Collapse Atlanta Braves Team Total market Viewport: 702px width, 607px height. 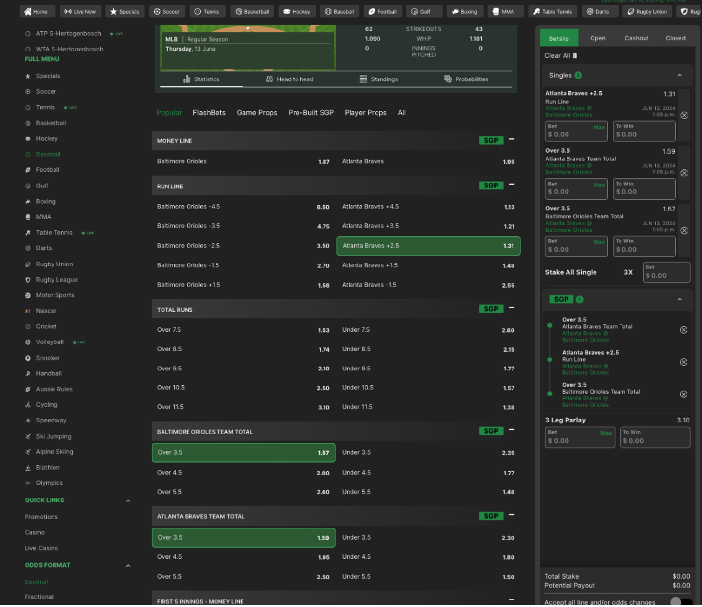coord(512,515)
